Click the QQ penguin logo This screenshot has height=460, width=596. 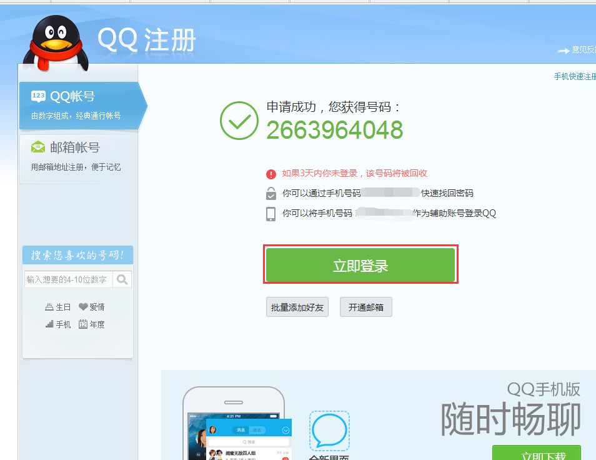point(56,43)
